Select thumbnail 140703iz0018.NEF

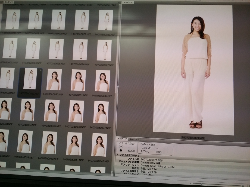coord(13,19)
